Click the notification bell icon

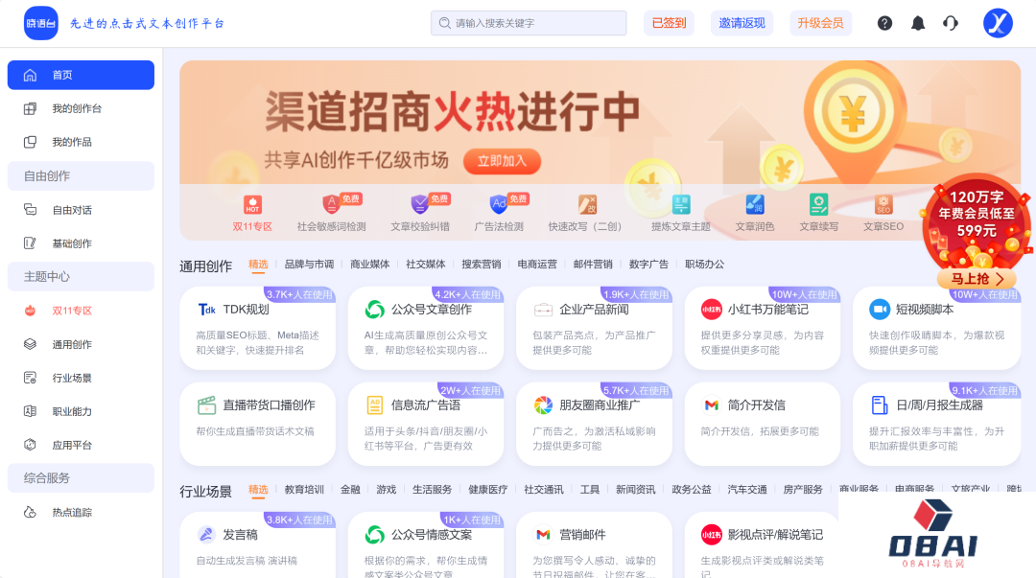coord(917,23)
